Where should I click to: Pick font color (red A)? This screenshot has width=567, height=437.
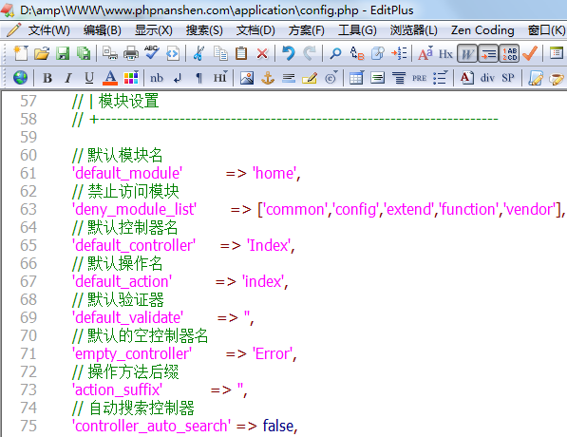click(x=110, y=77)
